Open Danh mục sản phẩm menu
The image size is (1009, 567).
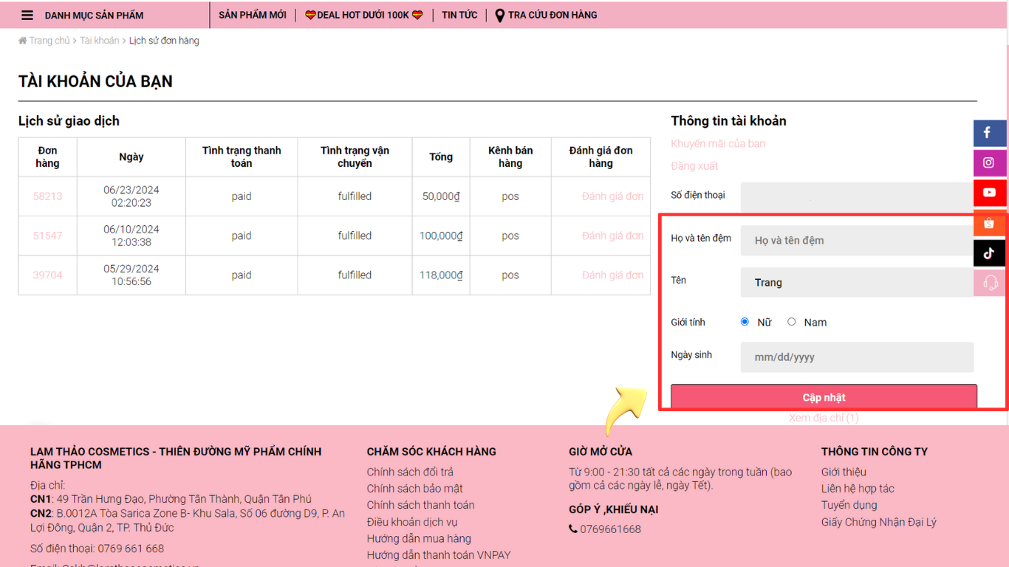pos(95,16)
